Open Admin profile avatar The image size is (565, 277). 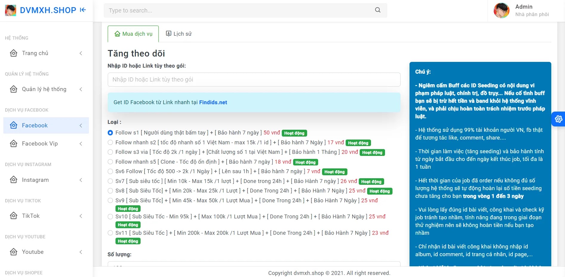(501, 10)
